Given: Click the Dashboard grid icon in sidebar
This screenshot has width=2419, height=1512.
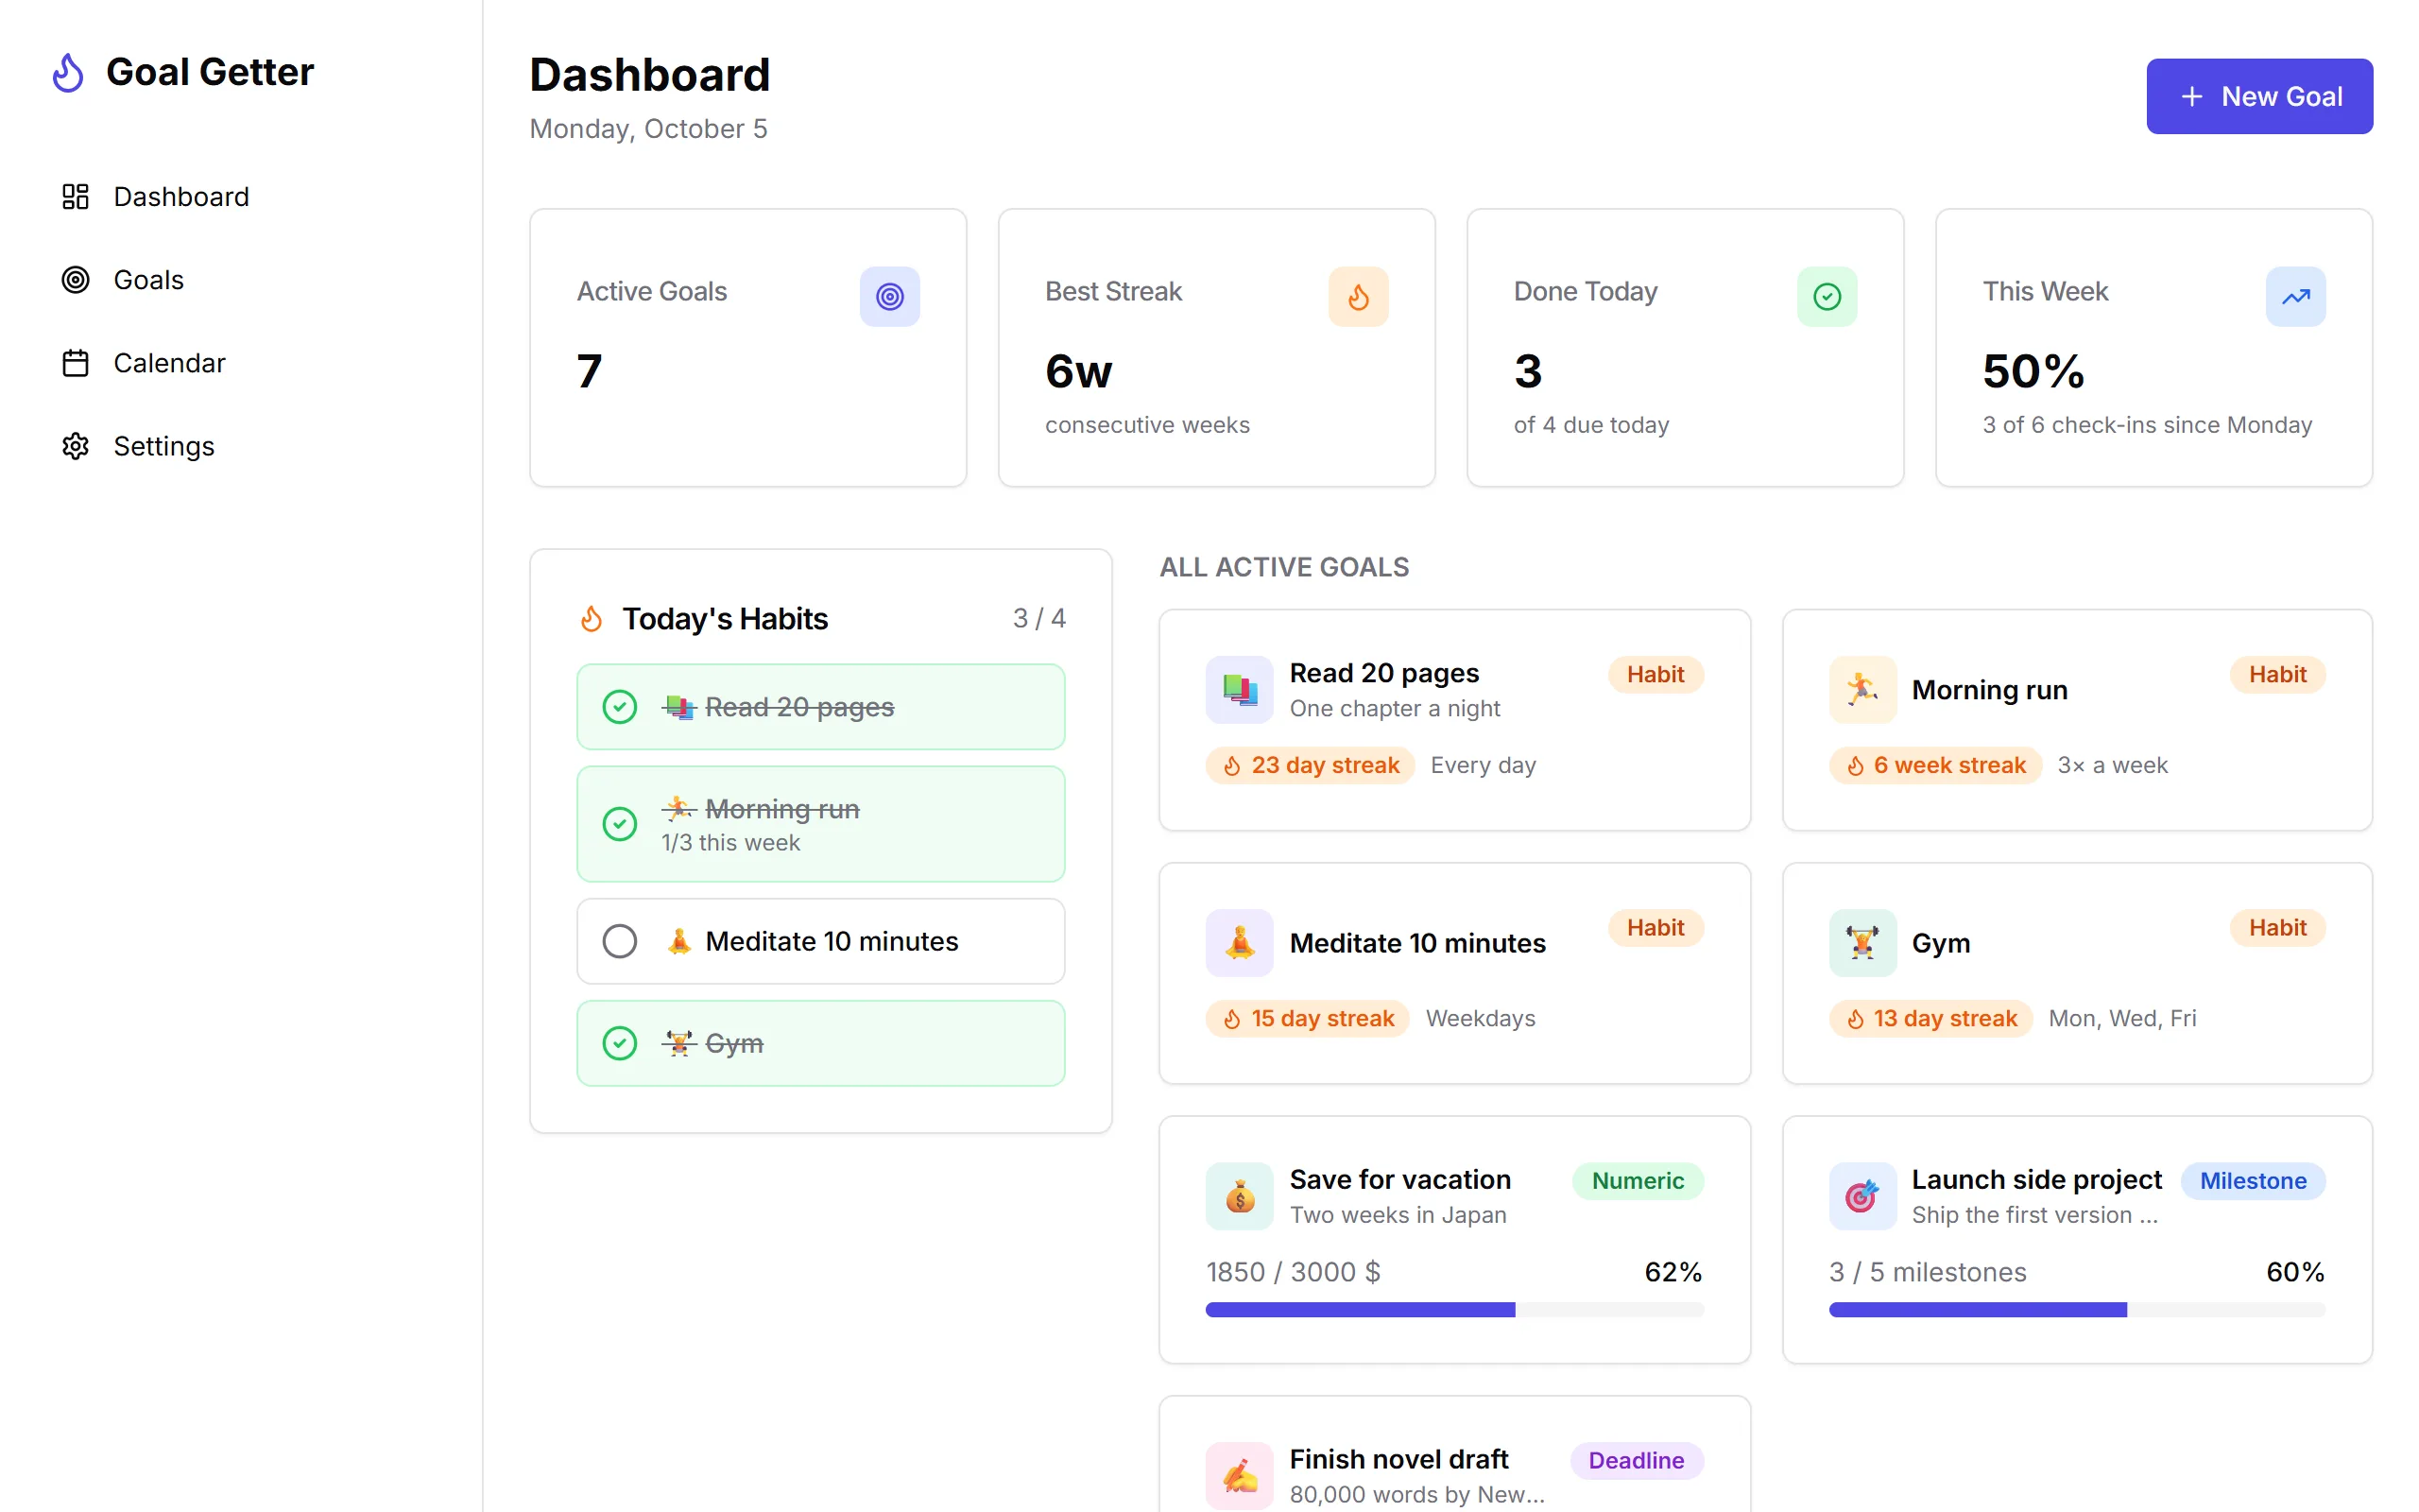Looking at the screenshot, I should pos(75,196).
